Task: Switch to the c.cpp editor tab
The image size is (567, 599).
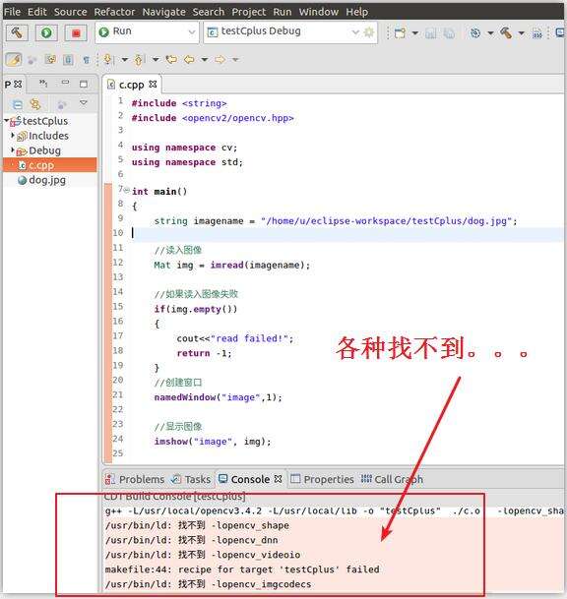Action: click(x=131, y=85)
